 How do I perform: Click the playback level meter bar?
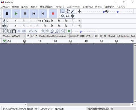click(x=44, y=26)
